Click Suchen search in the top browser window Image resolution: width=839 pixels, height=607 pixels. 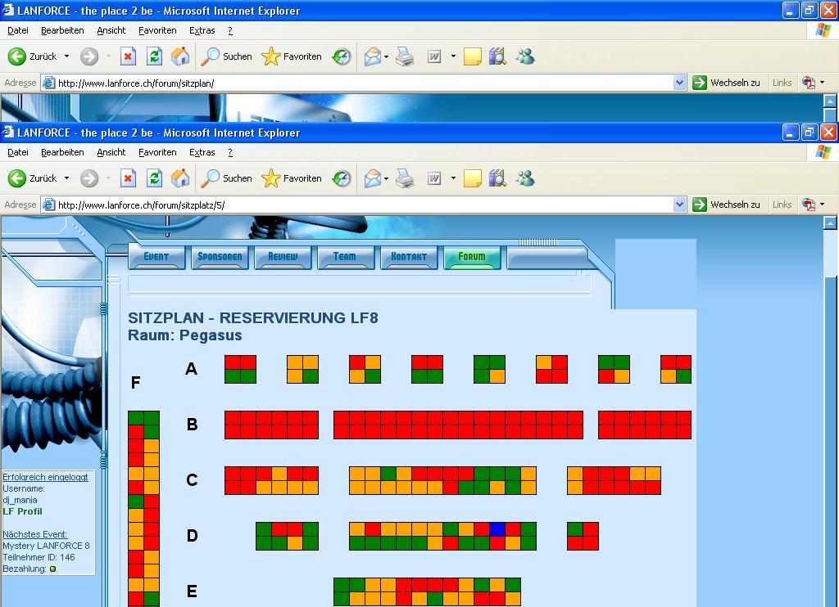coord(227,56)
